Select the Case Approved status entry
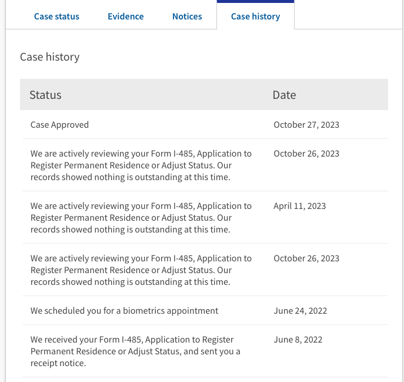This screenshot has width=404, height=382. point(59,125)
